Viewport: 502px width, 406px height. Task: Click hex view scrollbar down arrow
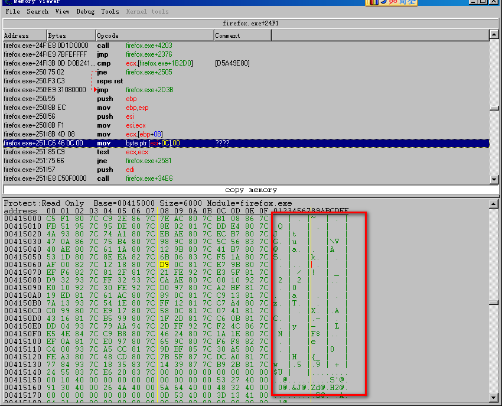point(494,401)
